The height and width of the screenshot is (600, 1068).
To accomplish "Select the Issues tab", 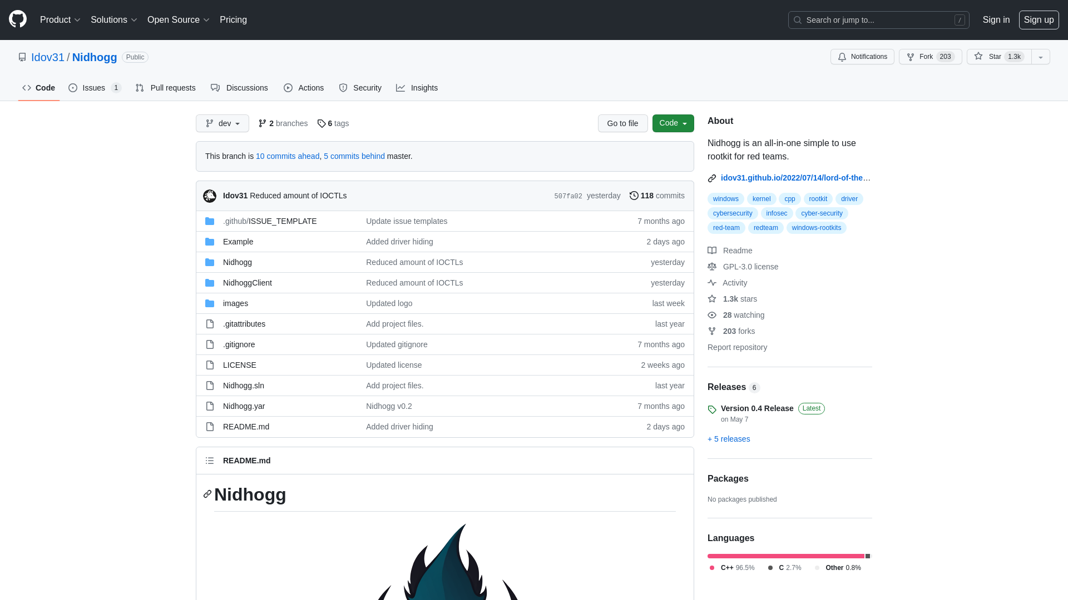I will click(x=93, y=88).
